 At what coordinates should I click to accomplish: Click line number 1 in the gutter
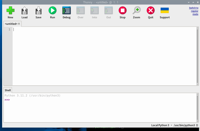pos(9,30)
